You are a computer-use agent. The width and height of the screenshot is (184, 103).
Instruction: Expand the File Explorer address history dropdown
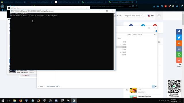tap(128, 35)
